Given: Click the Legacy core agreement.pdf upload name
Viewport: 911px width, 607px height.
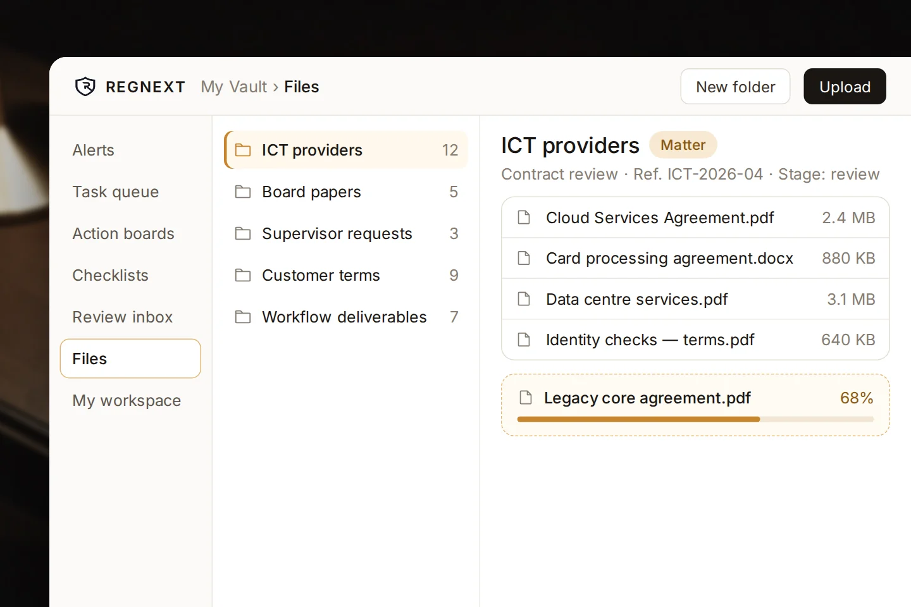Looking at the screenshot, I should pyautogui.click(x=647, y=398).
